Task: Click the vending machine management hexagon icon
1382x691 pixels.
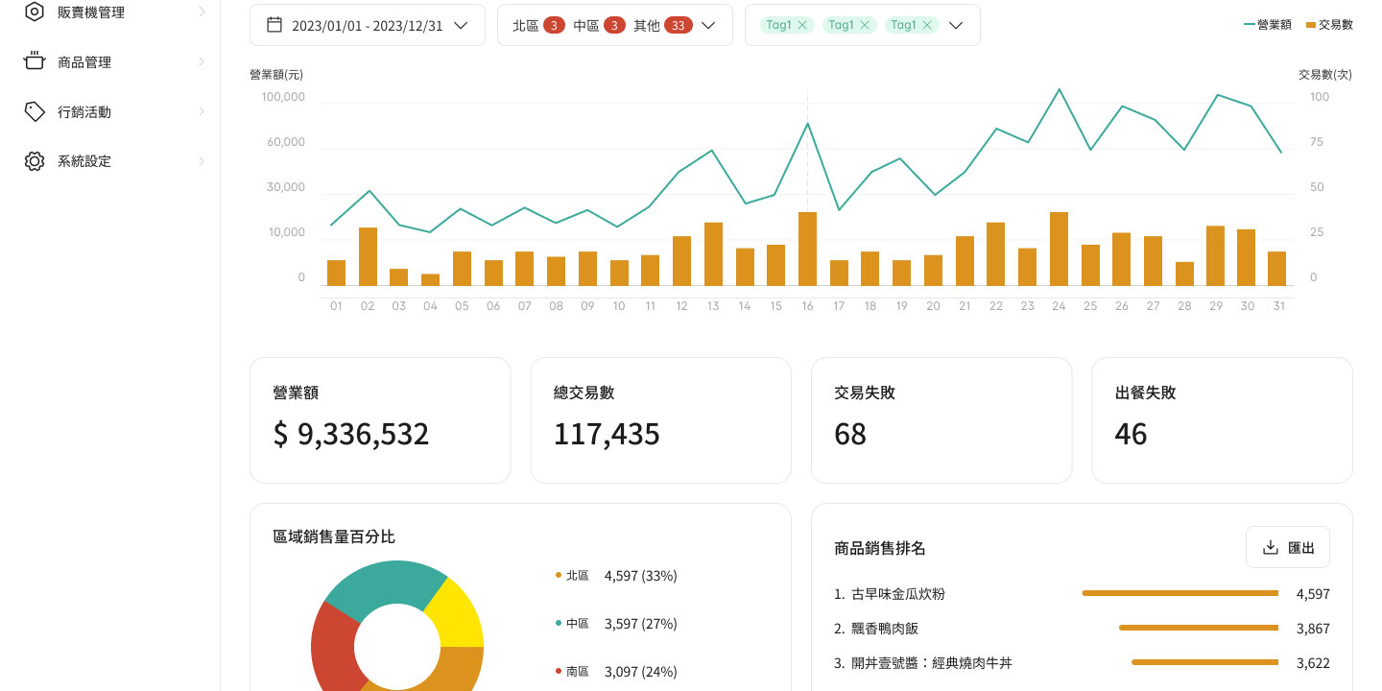Action: (x=35, y=12)
